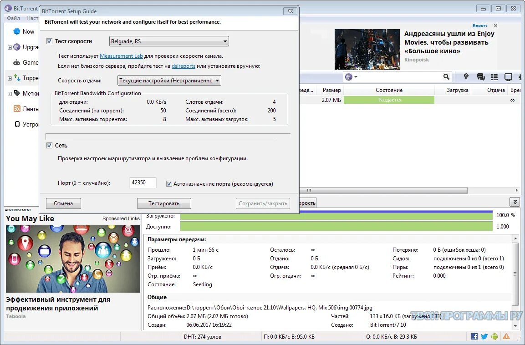Expand the Метки tree node
525x345 pixels.
(10, 94)
